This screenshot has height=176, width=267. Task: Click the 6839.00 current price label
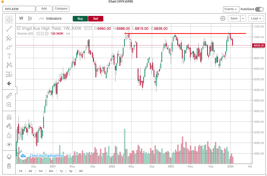click(259, 45)
